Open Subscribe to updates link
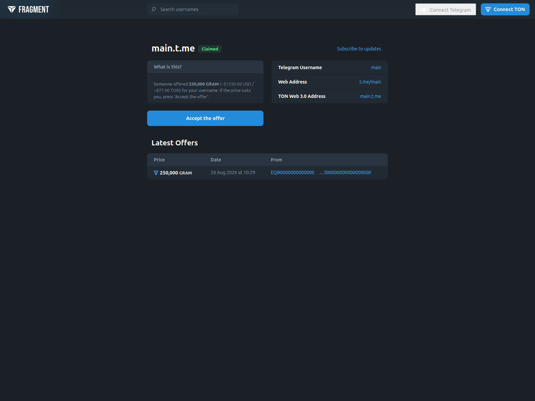 359,49
